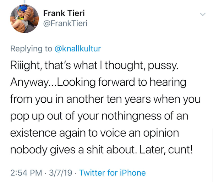The image size is (213, 182).
Task: Click the line starting from you in another
Action: (x=105, y=99)
